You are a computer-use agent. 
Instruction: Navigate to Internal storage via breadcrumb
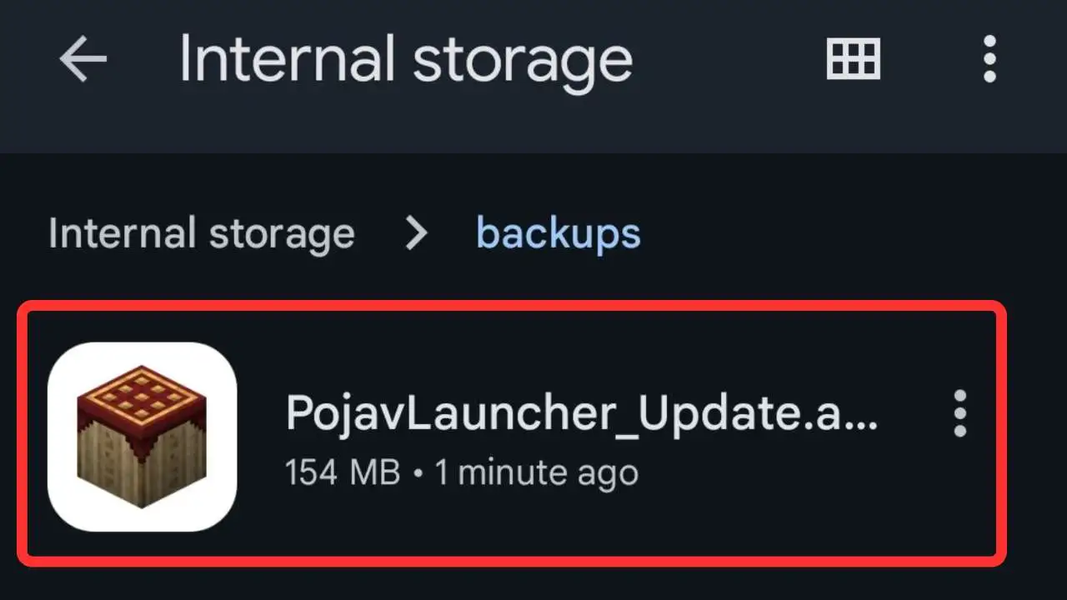pyautogui.click(x=201, y=233)
